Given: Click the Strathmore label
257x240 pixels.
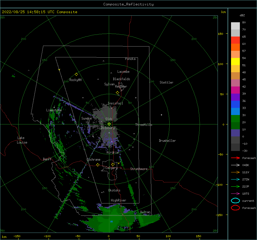Looking at the screenshot, I should 139,169.
